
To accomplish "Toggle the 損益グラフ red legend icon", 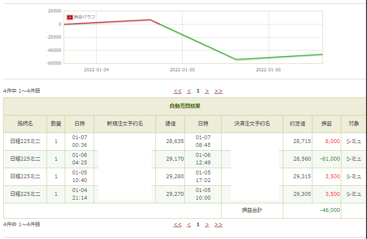I will pos(69,17).
